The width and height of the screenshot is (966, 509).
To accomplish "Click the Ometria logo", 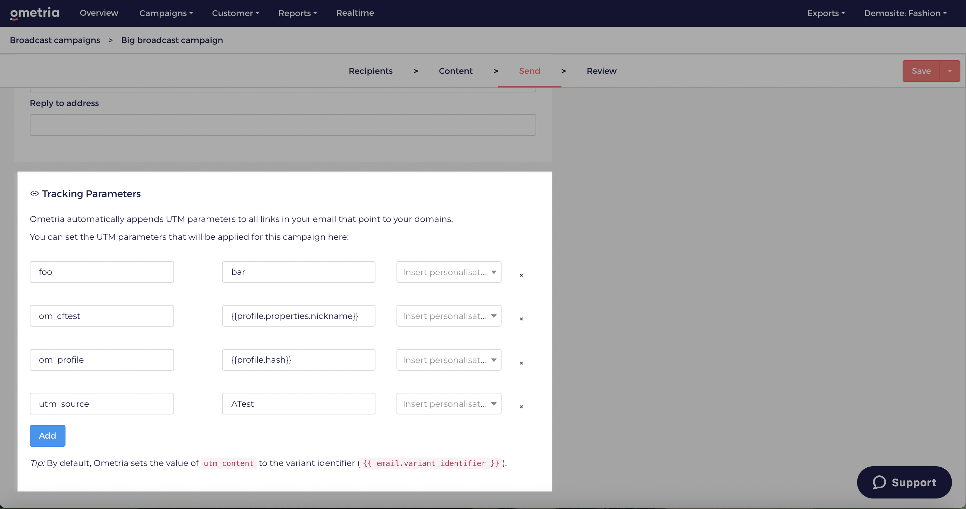I will pos(34,13).
